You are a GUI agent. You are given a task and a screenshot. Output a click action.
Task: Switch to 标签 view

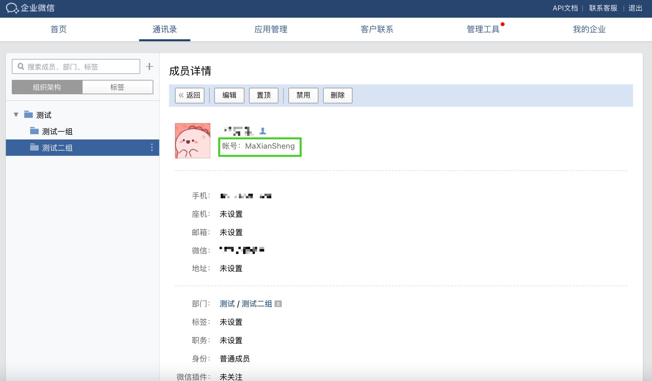117,87
